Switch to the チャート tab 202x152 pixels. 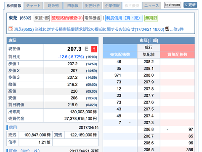click(33, 6)
